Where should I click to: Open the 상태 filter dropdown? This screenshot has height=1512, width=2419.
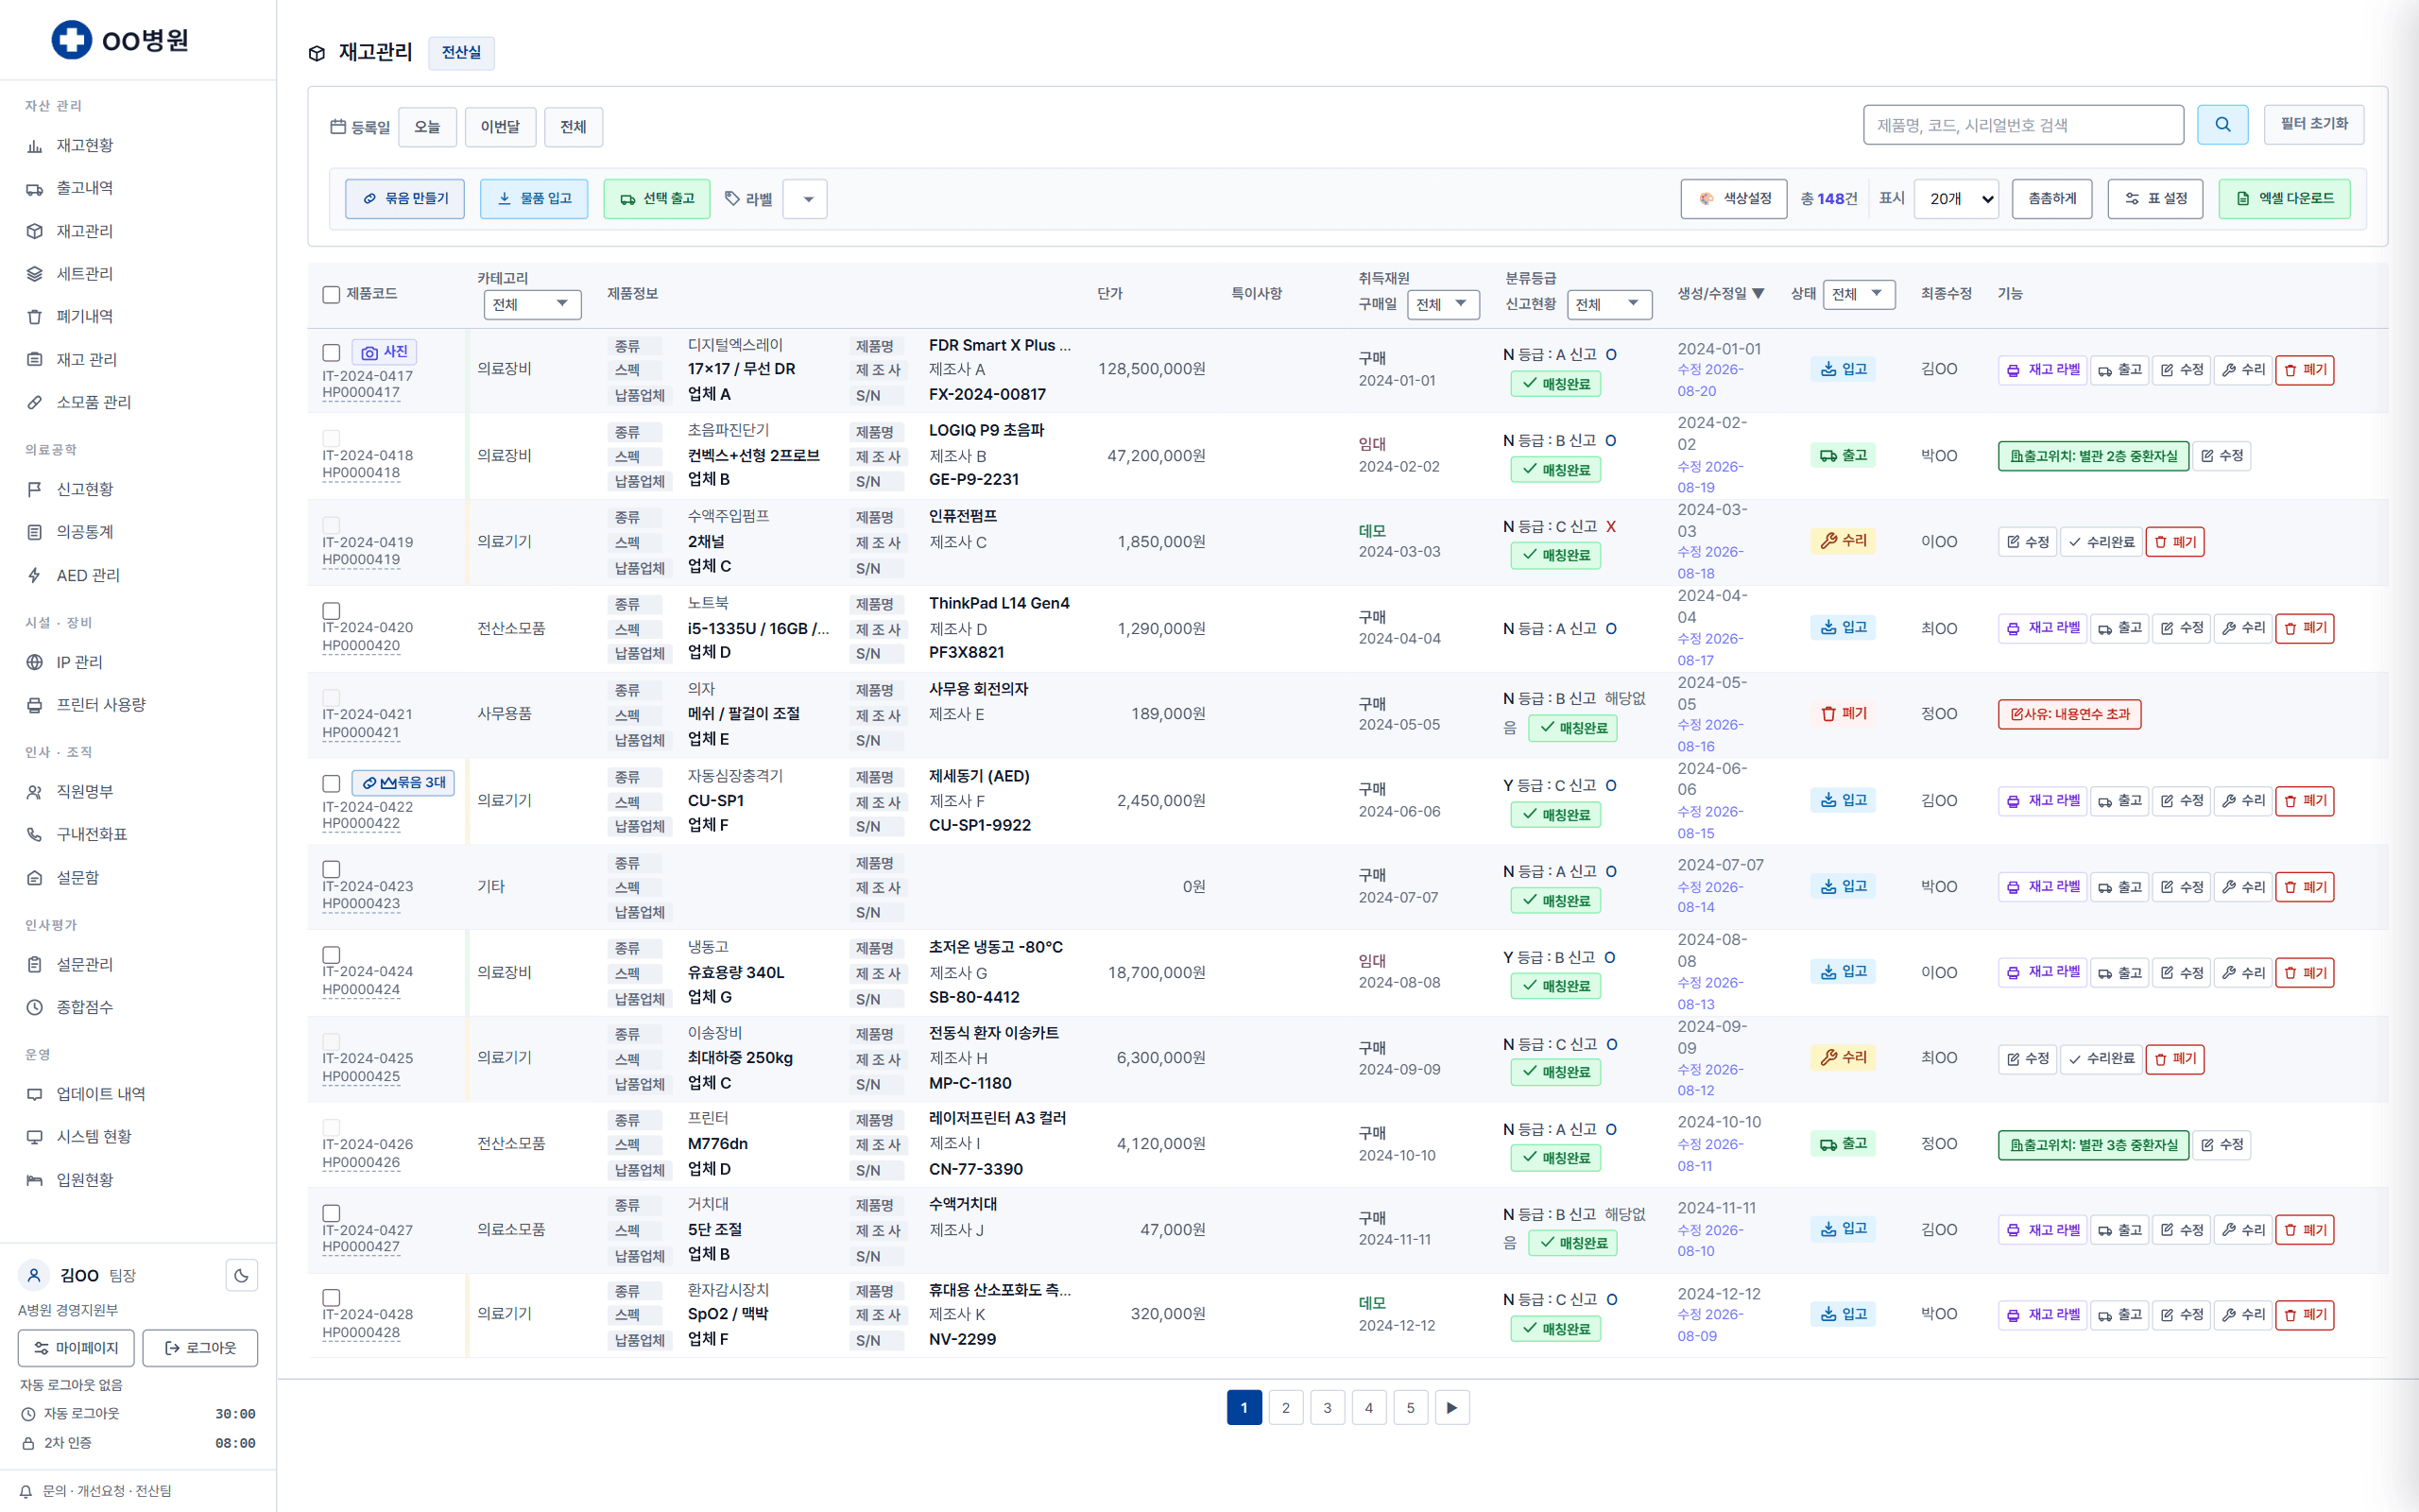click(x=1859, y=294)
